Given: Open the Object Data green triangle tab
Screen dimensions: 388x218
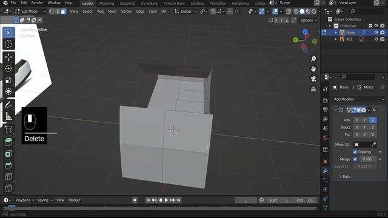Looking at the screenshot, I should (x=326, y=208).
